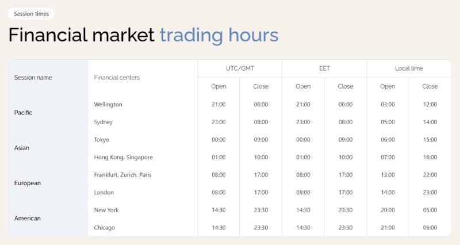Click the Wellington financial center
460x245 pixels.
(x=108, y=105)
